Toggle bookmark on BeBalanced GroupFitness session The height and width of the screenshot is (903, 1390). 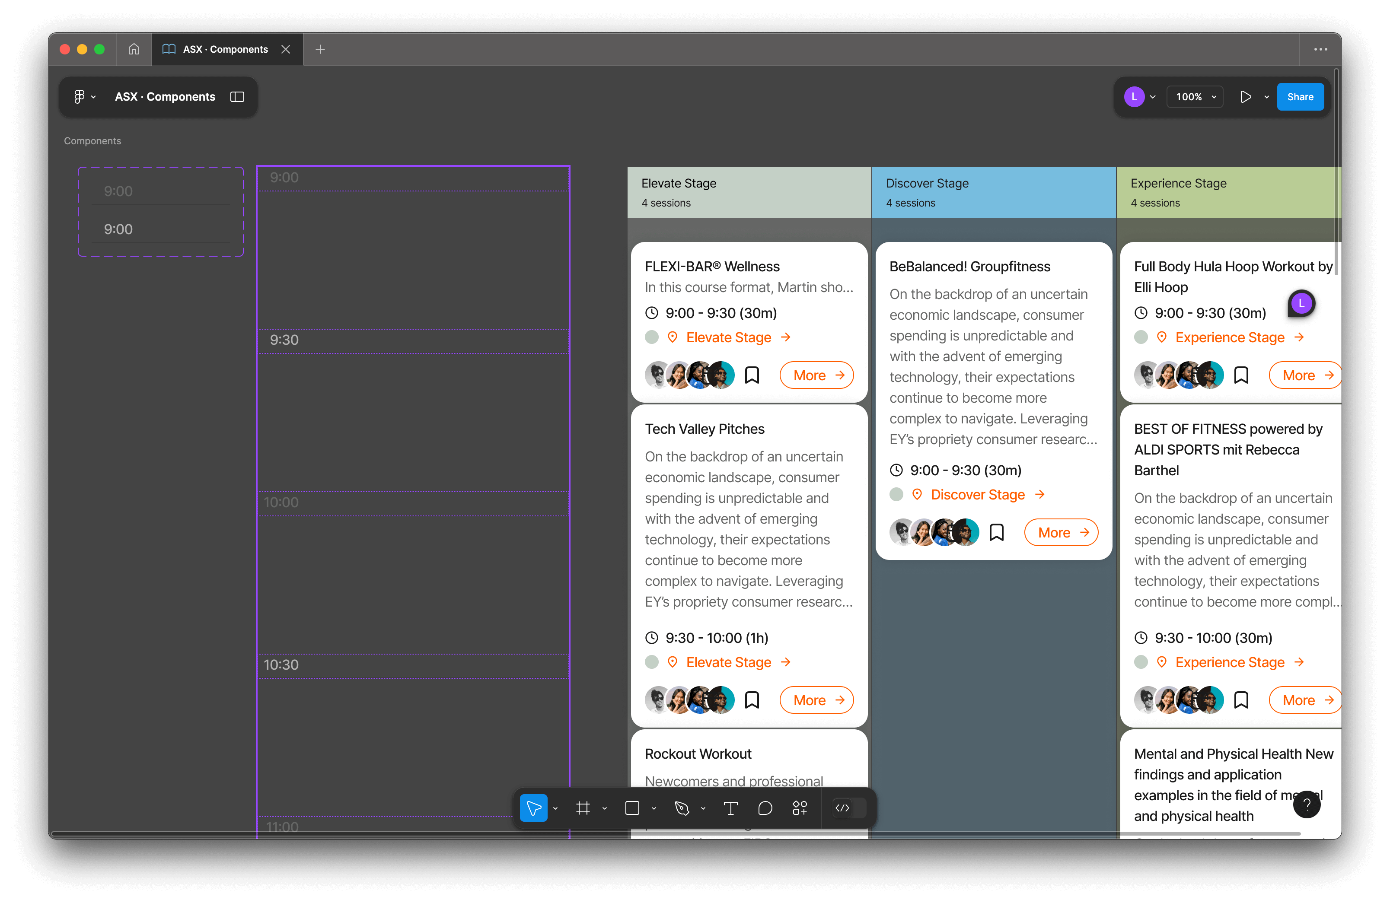996,532
